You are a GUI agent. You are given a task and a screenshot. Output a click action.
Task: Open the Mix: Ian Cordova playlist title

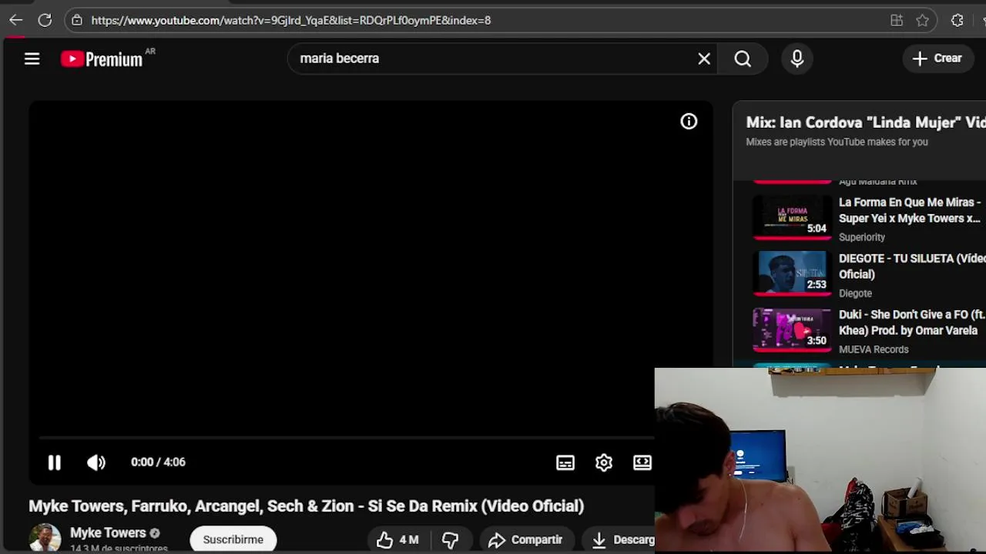(x=866, y=122)
